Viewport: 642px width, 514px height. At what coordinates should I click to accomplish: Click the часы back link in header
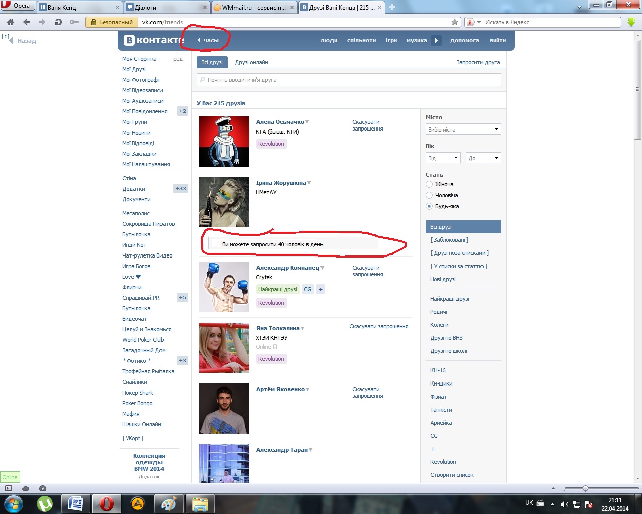(x=208, y=40)
